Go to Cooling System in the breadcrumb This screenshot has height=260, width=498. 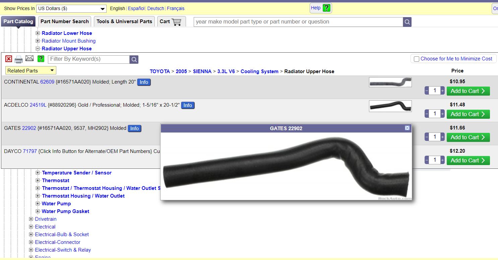[259, 71]
